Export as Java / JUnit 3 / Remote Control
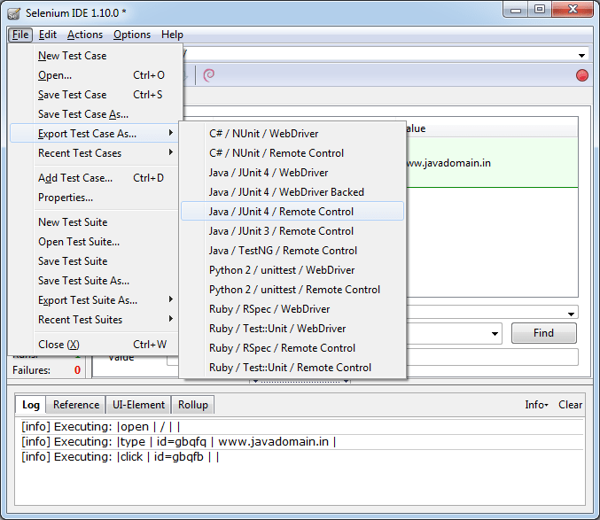 [292, 231]
